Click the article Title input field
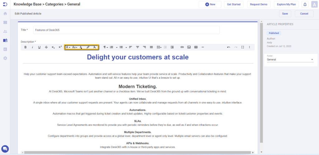The height and width of the screenshot is (155, 319). coord(126,30)
